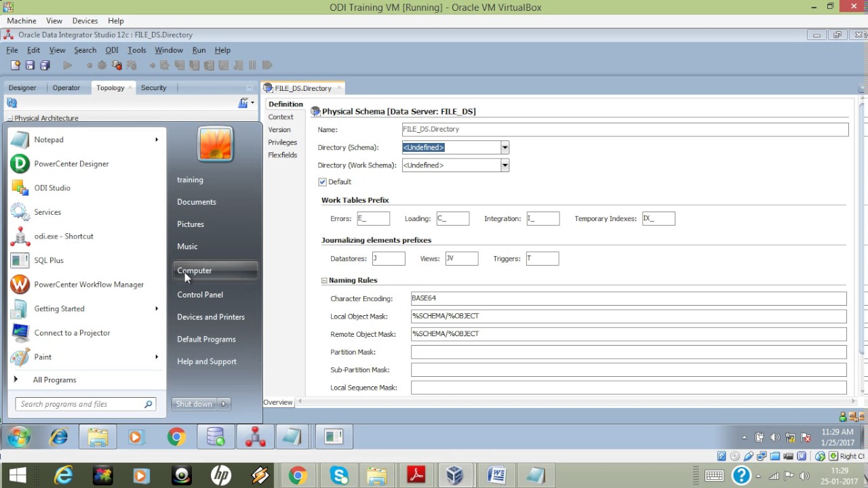This screenshot has height=488, width=868.
Task: Click the Character Encoding field
Action: 629,298
